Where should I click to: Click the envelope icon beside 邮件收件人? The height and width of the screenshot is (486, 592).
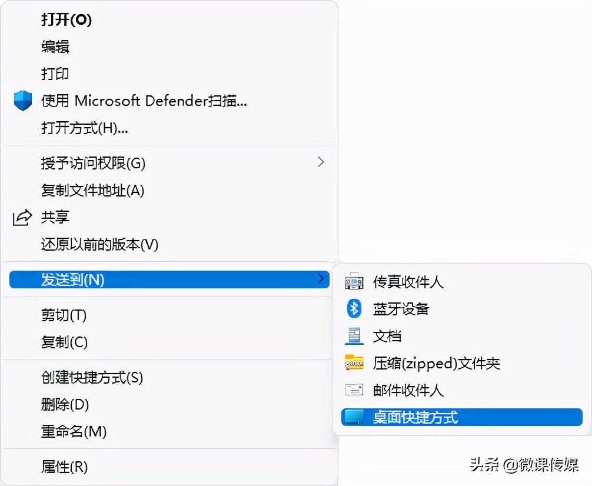(354, 390)
